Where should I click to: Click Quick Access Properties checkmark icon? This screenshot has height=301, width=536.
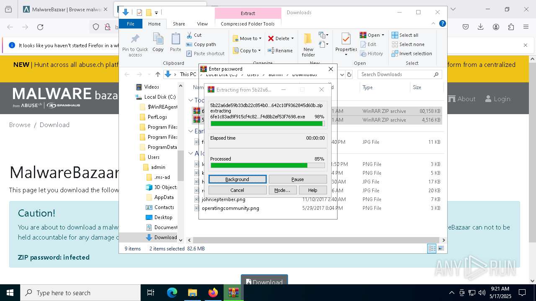click(x=139, y=13)
